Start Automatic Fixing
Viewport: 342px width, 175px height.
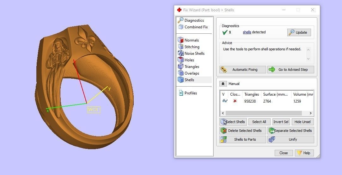[242, 70]
